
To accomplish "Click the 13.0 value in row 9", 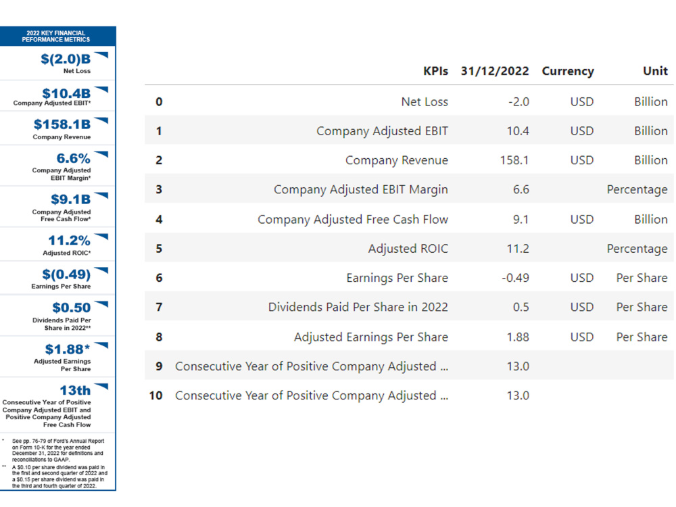I will [x=518, y=366].
